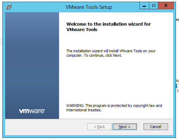Image resolution: width=179 pixels, height=140 pixels.
Task: Click the greyed-out Back button
Action: click(100, 127)
